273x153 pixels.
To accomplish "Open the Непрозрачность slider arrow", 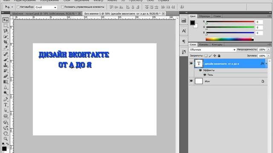I will coord(269,50).
